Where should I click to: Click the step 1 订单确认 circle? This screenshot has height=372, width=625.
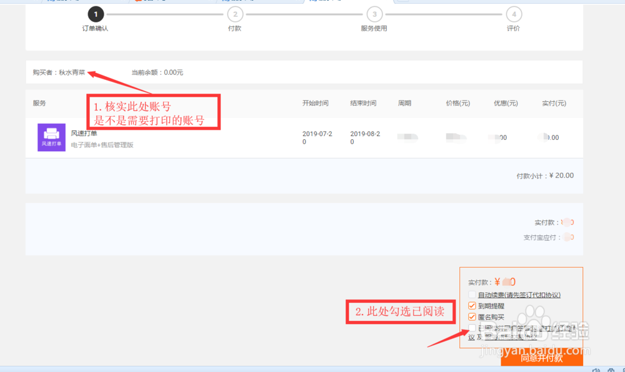[96, 14]
